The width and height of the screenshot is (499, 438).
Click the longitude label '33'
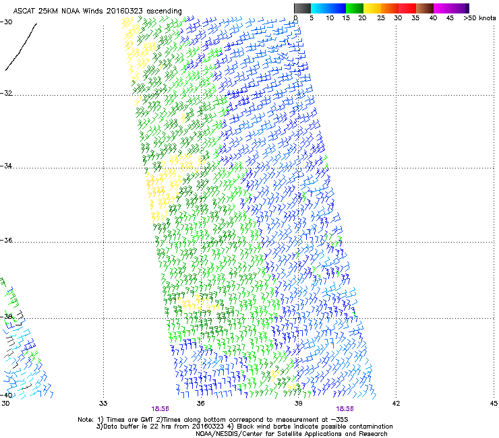[x=103, y=404]
